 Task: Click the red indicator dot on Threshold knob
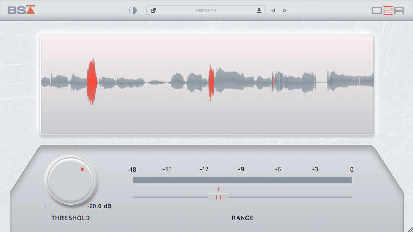[82, 169]
